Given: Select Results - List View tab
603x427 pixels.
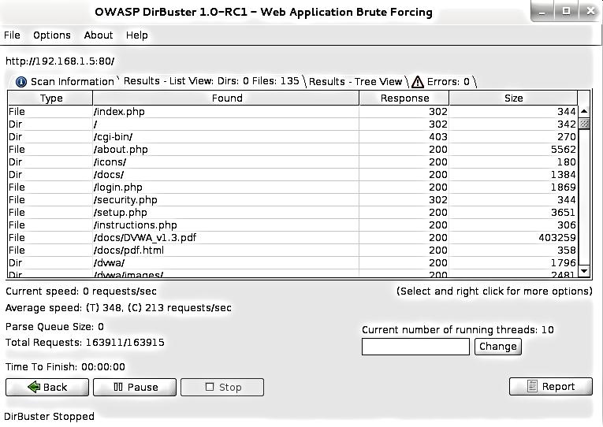Looking at the screenshot, I should [x=210, y=80].
